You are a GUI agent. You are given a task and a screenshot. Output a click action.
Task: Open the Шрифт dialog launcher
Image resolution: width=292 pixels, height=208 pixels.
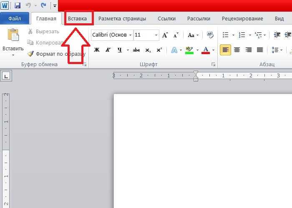pos(213,64)
